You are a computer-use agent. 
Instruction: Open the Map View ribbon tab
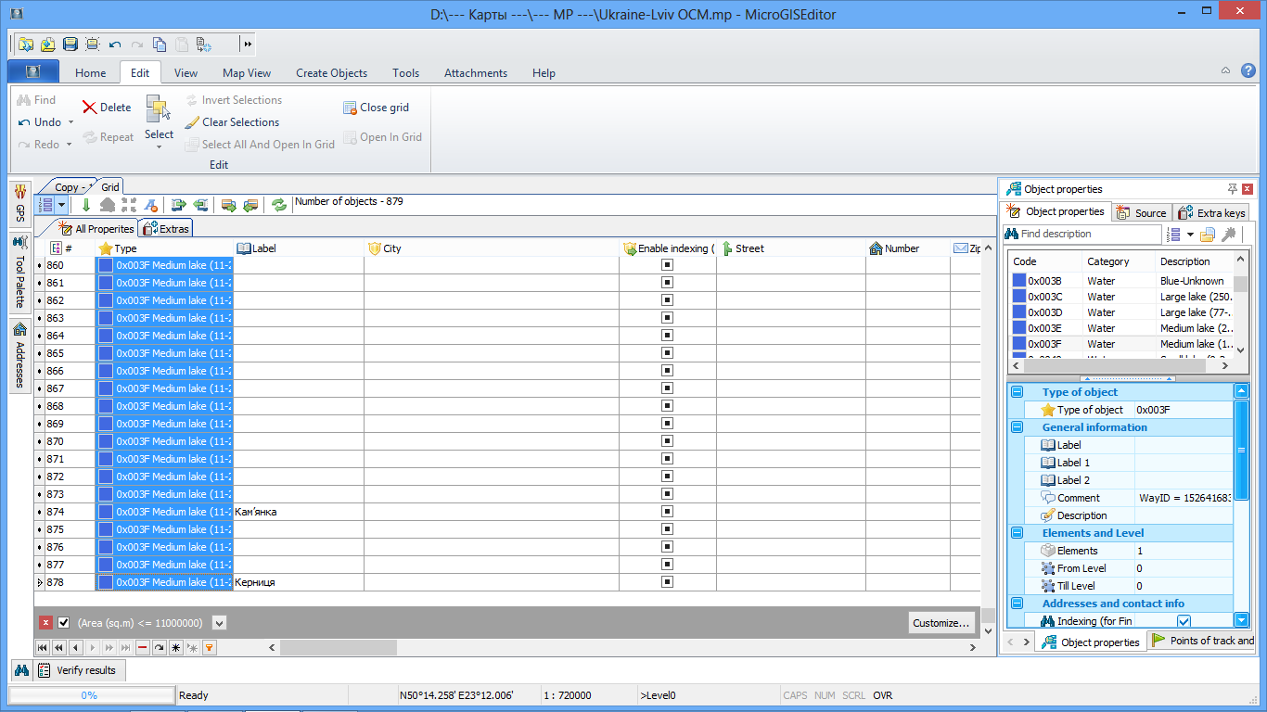pos(247,73)
